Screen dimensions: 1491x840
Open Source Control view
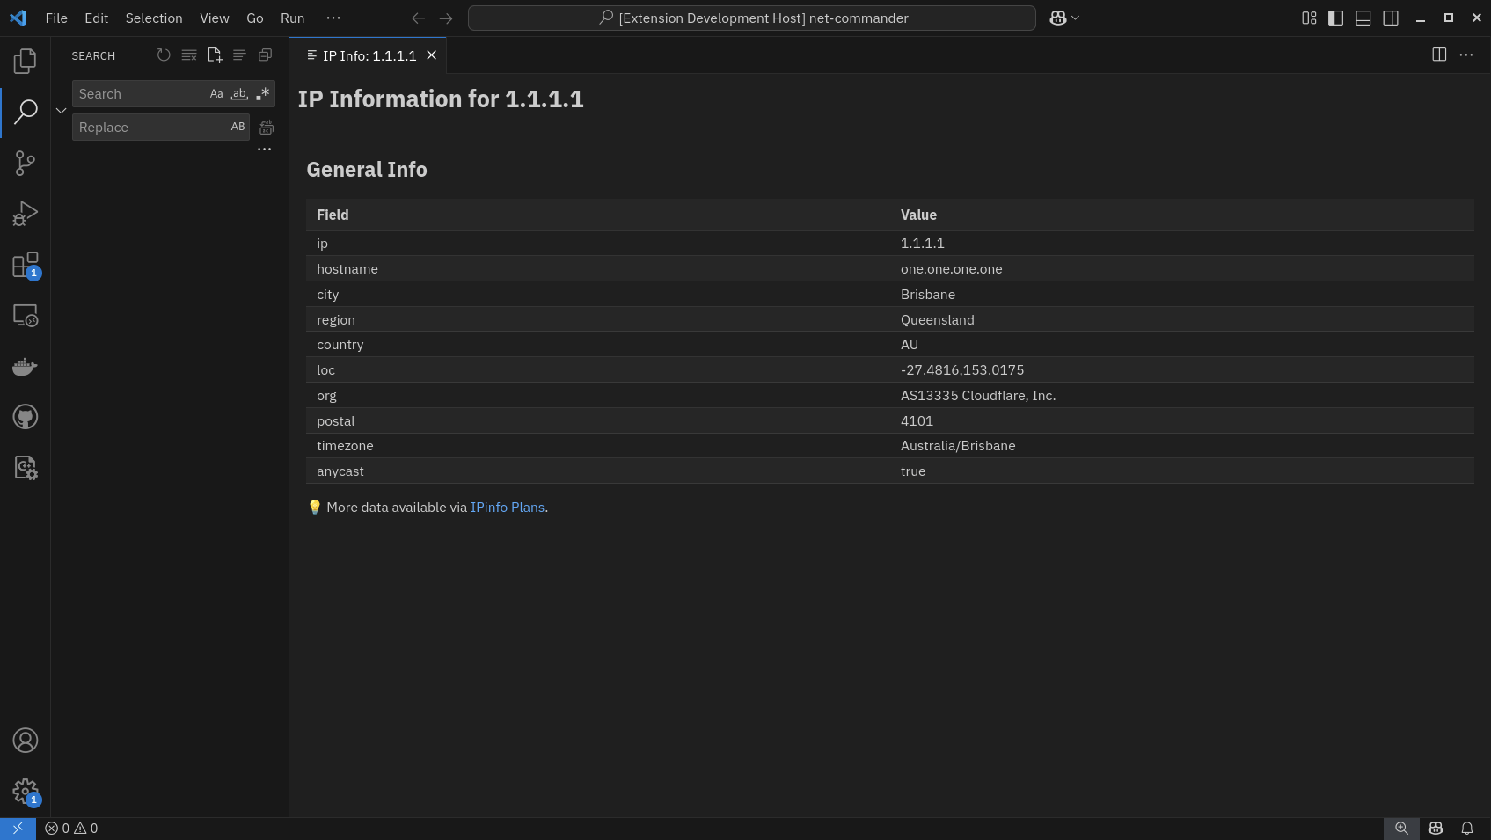click(26, 163)
